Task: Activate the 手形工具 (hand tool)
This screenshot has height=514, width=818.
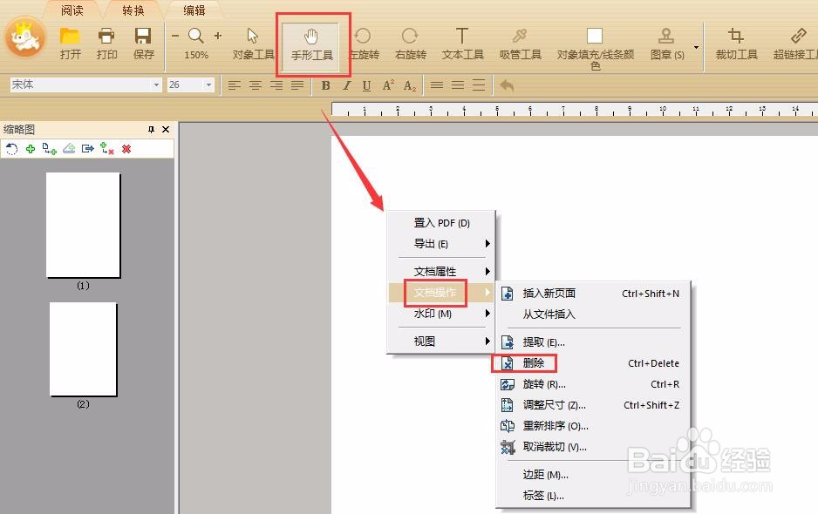Action: pyautogui.click(x=310, y=44)
